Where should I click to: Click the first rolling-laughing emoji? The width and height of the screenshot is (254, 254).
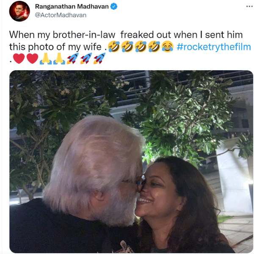113,47
